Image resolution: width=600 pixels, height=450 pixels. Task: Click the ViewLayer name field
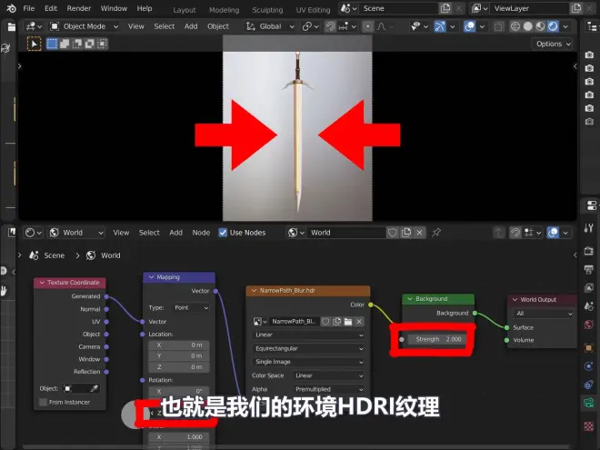tap(530, 8)
